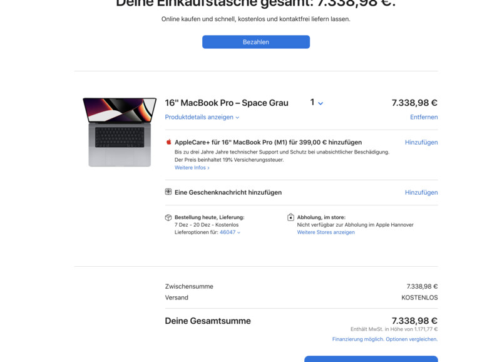Click the store pickup bag icon
The image size is (482, 362).
290,217
